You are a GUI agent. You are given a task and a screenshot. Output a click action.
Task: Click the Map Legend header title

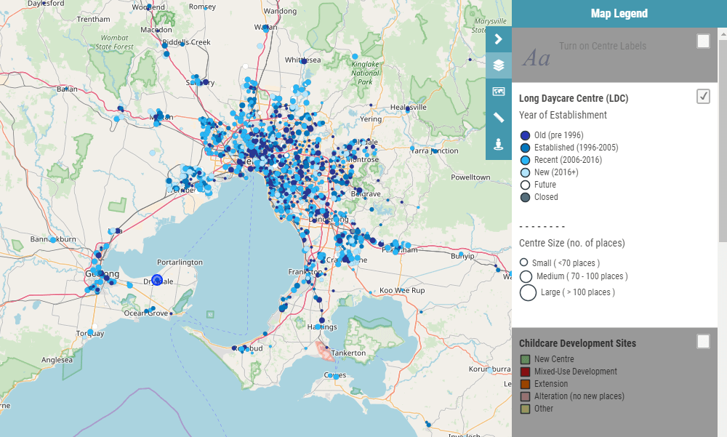(x=619, y=14)
